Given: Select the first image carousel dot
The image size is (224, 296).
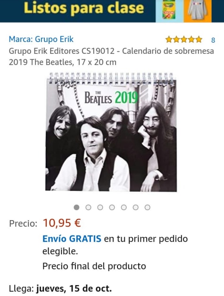Looking at the screenshot, I should click(76, 207).
